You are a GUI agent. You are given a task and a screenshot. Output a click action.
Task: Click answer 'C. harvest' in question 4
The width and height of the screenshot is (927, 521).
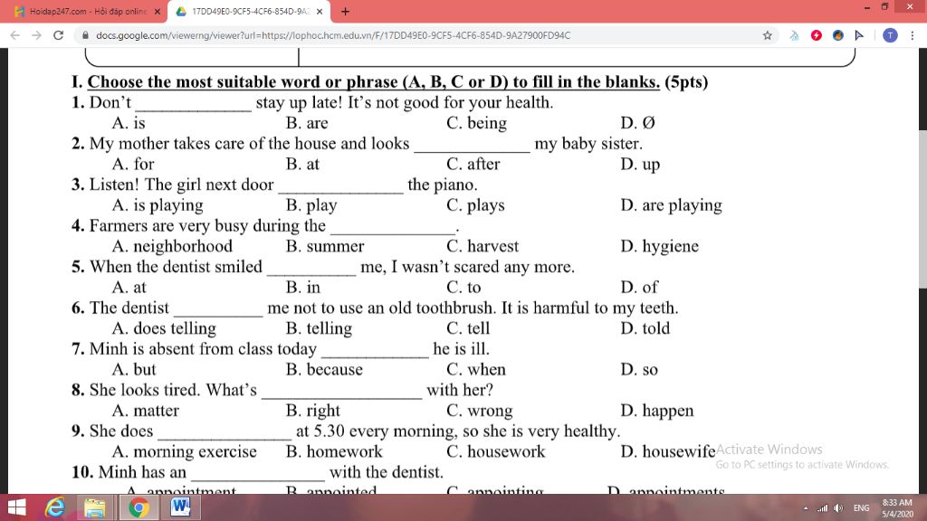[483, 246]
